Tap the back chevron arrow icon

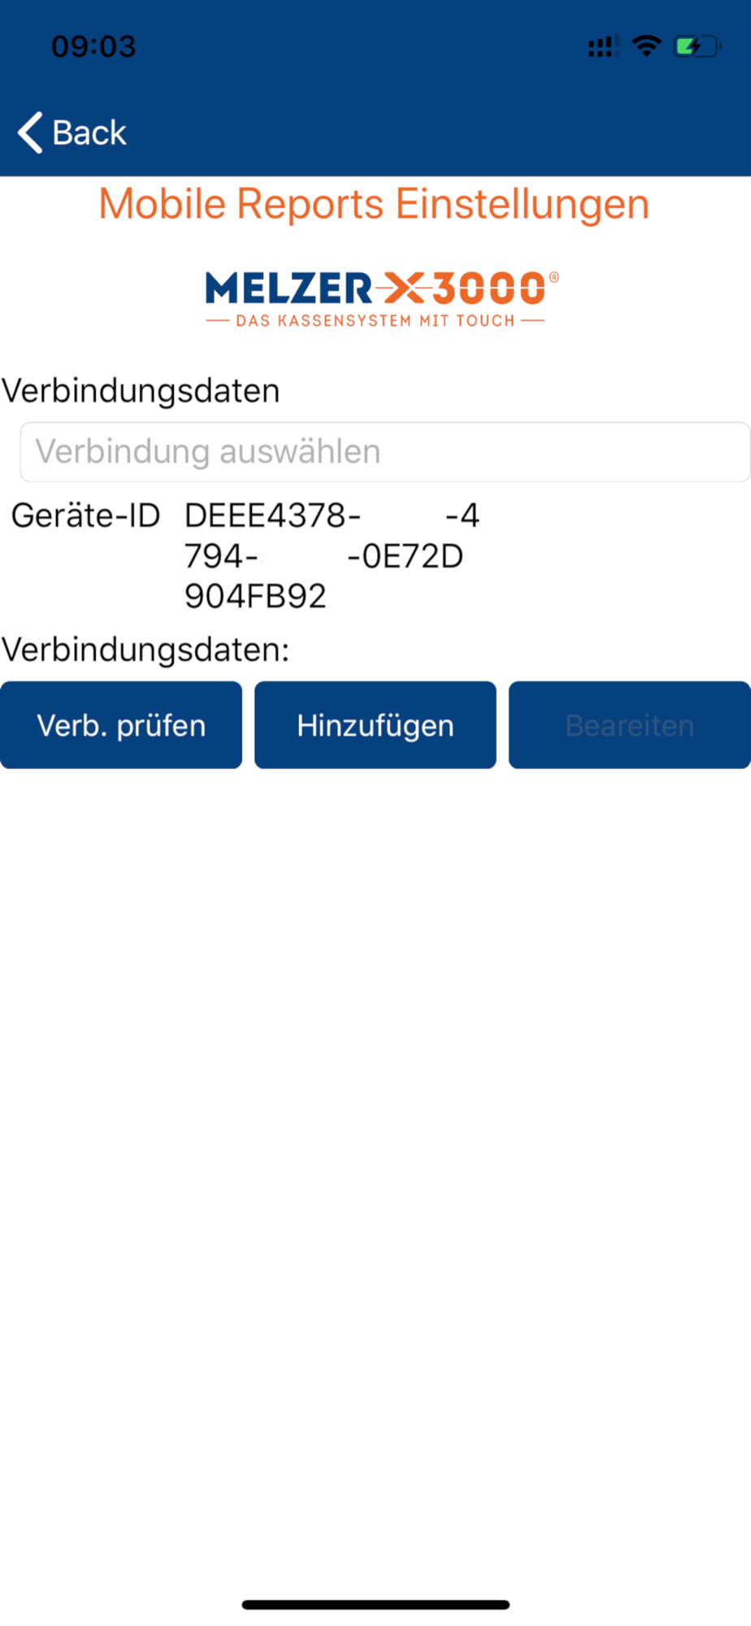30,133
